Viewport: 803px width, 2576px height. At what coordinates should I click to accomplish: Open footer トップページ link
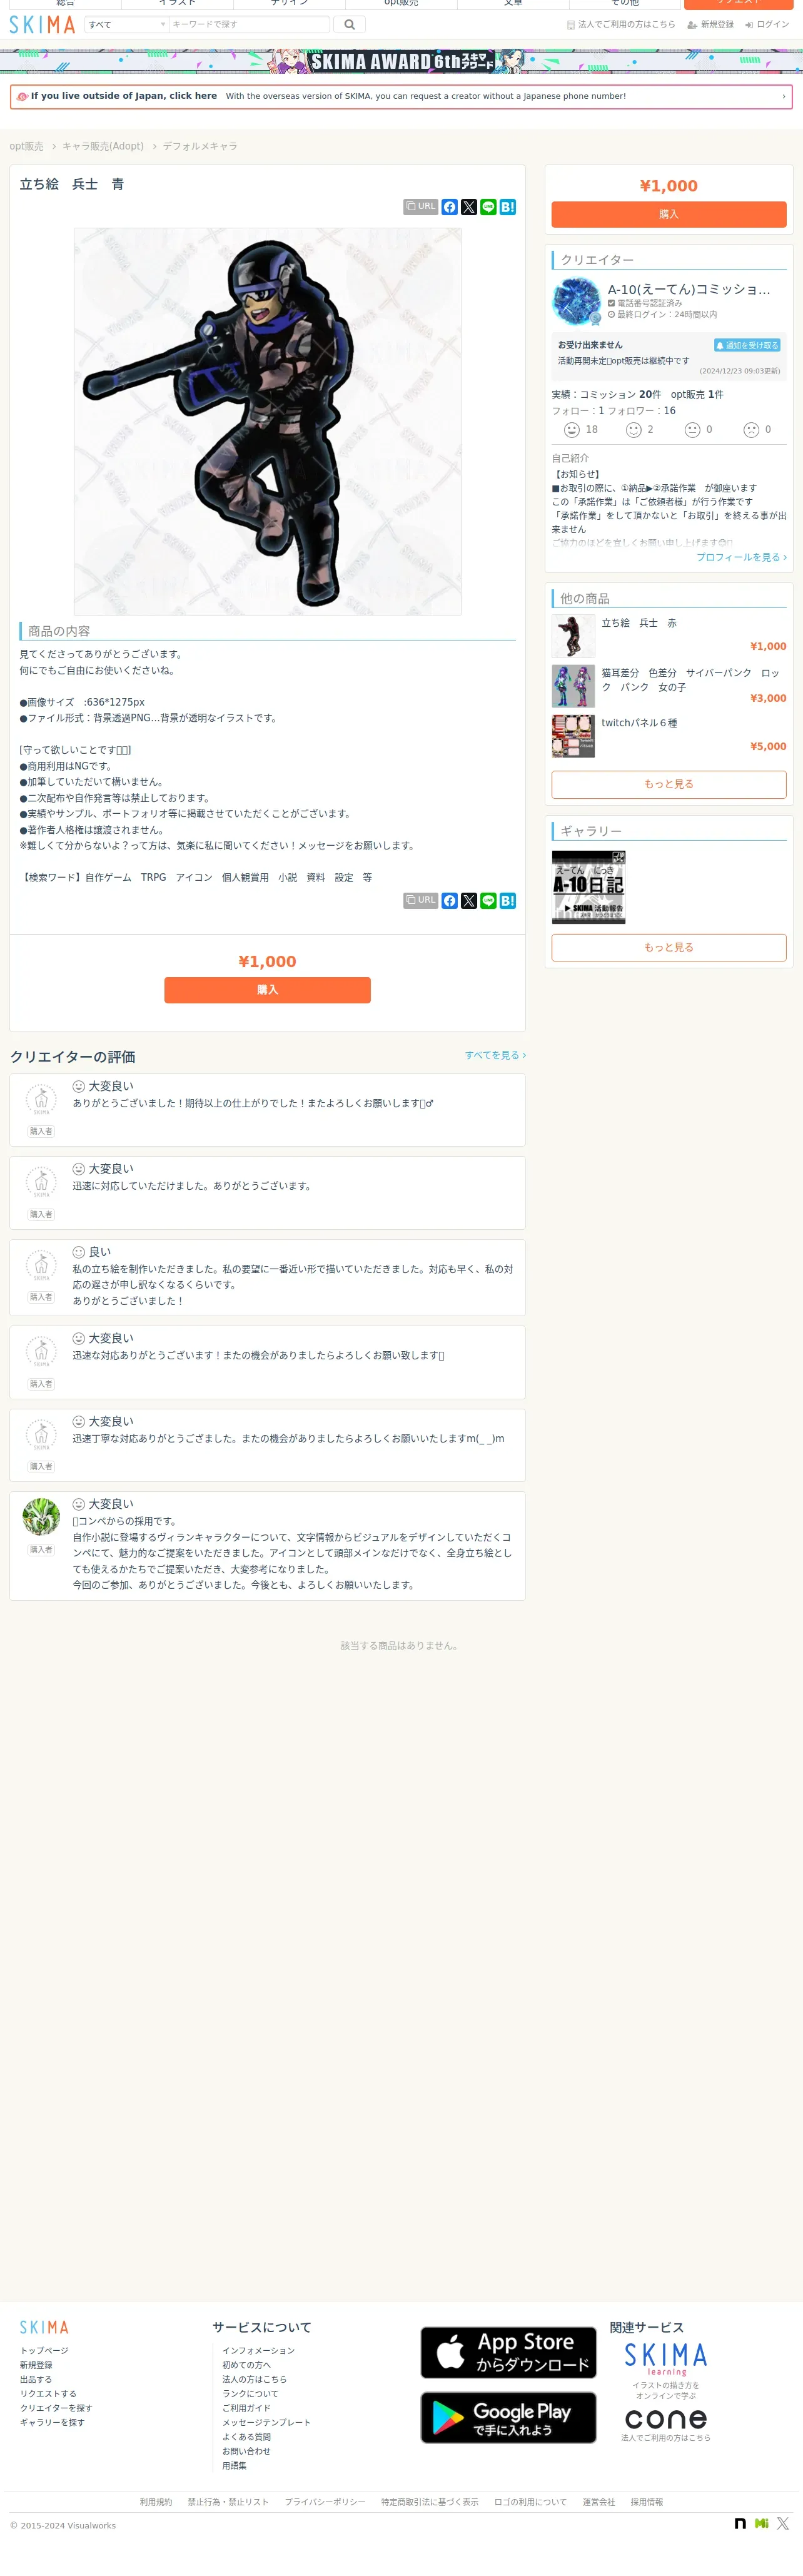click(44, 2350)
